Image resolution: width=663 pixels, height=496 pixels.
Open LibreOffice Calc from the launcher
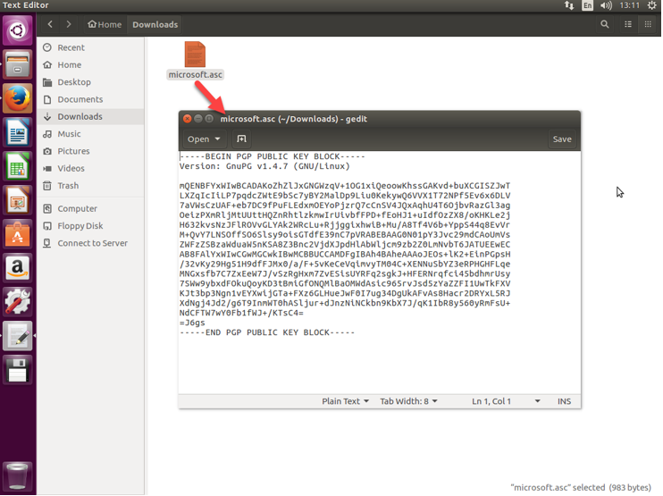18,166
